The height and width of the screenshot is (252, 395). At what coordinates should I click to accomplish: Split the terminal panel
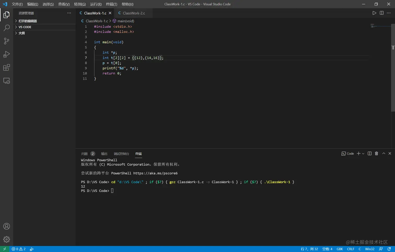pos(369,154)
